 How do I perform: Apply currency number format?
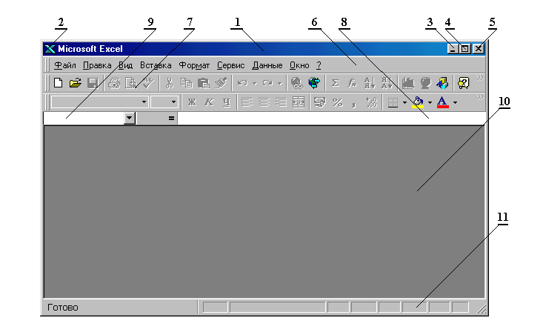point(319,102)
